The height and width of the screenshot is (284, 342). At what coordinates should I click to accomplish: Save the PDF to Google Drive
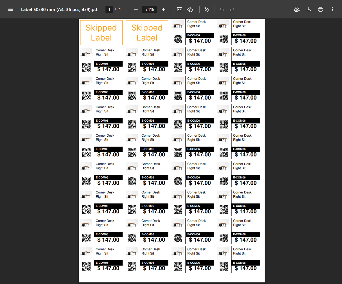[x=297, y=9]
